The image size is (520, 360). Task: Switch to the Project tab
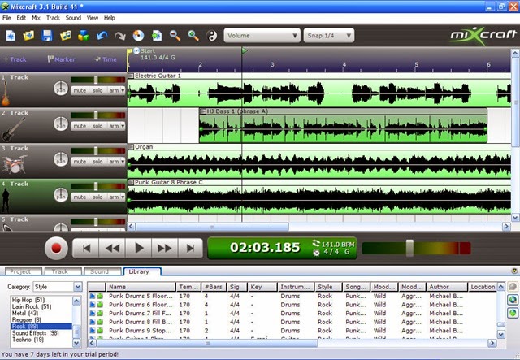point(24,271)
